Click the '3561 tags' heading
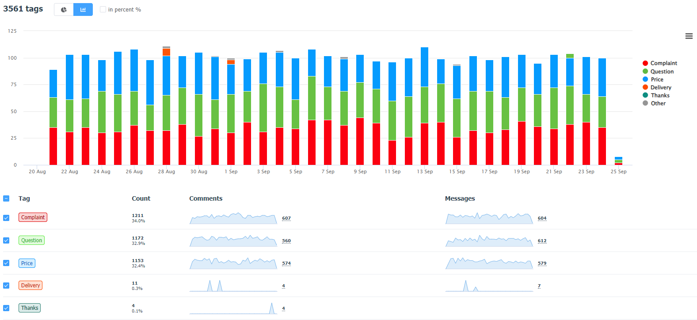This screenshot has width=697, height=320. click(23, 9)
